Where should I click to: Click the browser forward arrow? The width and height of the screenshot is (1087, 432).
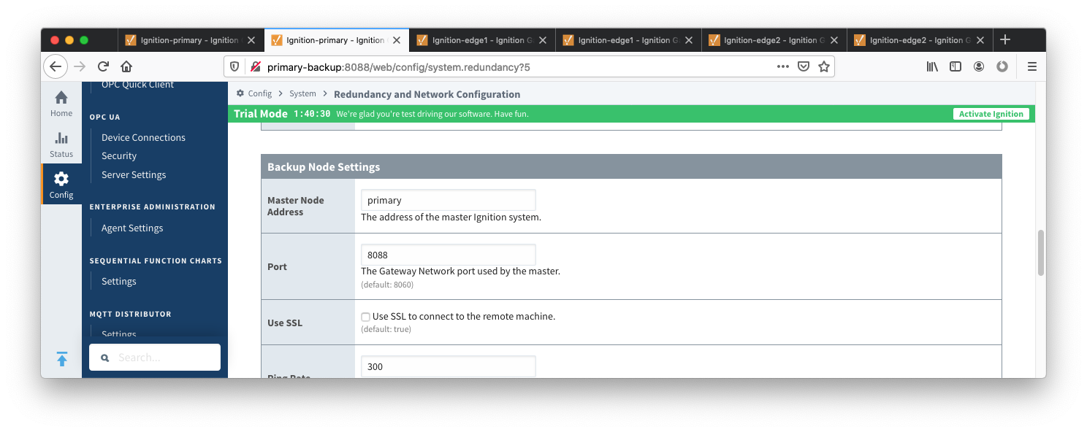click(80, 66)
